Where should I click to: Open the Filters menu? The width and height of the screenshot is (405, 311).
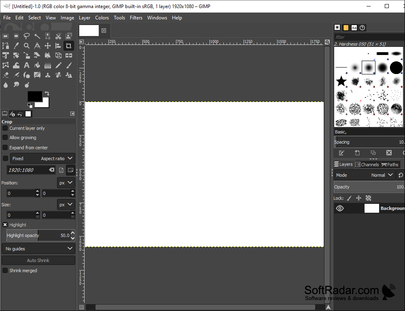tap(136, 18)
